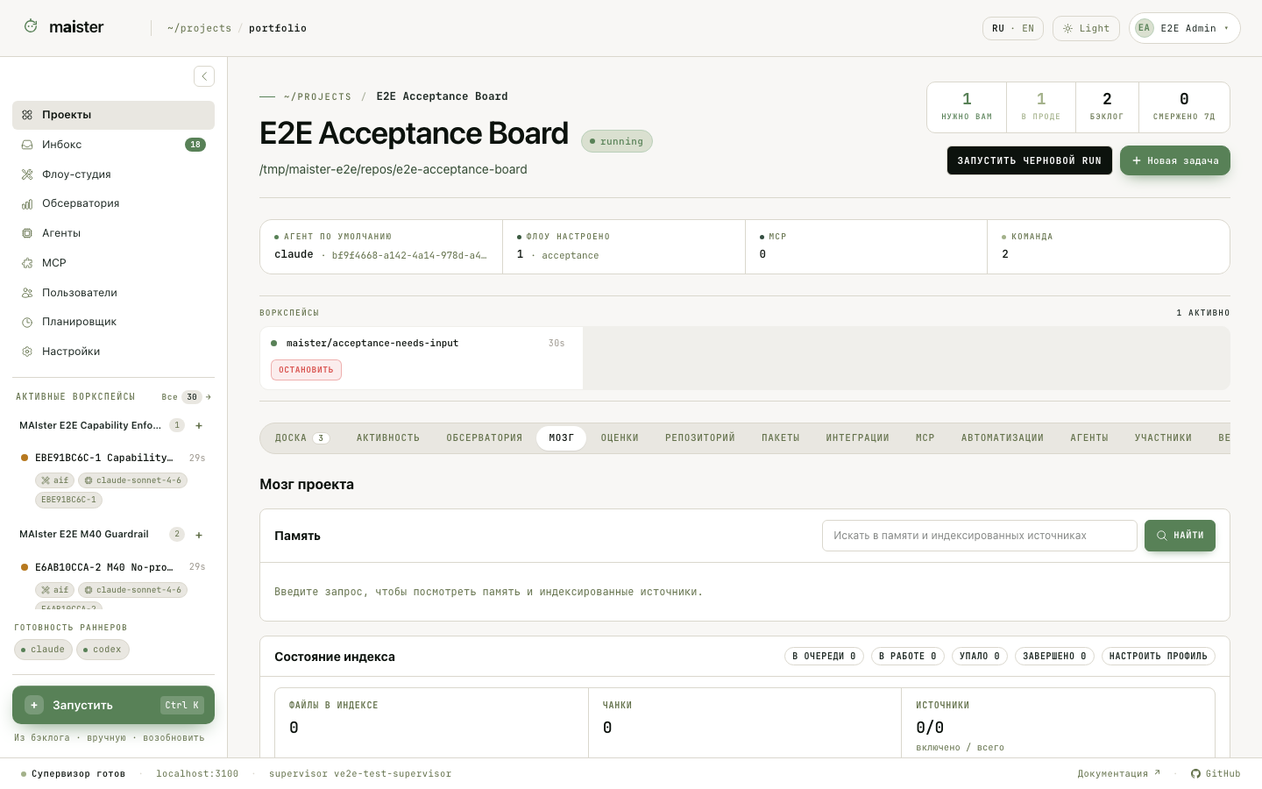This screenshot has height=789, width=1262.
Task: Open Планировщик from the sidebar
Action: [x=113, y=322]
